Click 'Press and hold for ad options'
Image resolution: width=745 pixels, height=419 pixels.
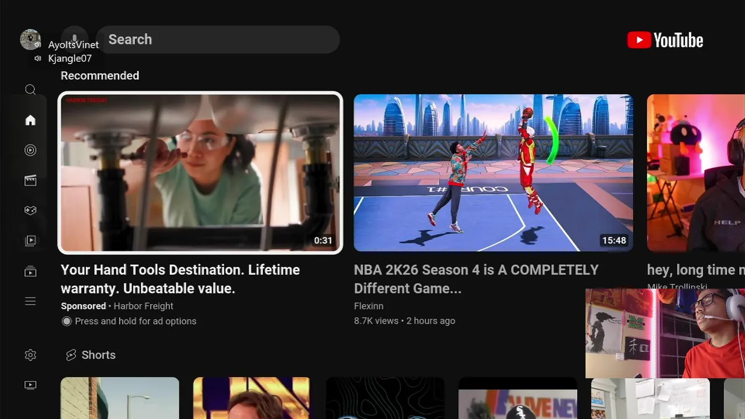[x=129, y=321]
